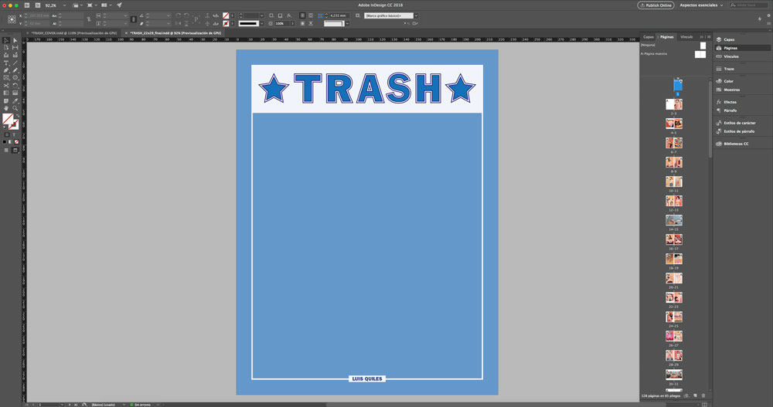Toggle Formatting affects container button
This screenshot has height=407, width=773.
point(7,134)
